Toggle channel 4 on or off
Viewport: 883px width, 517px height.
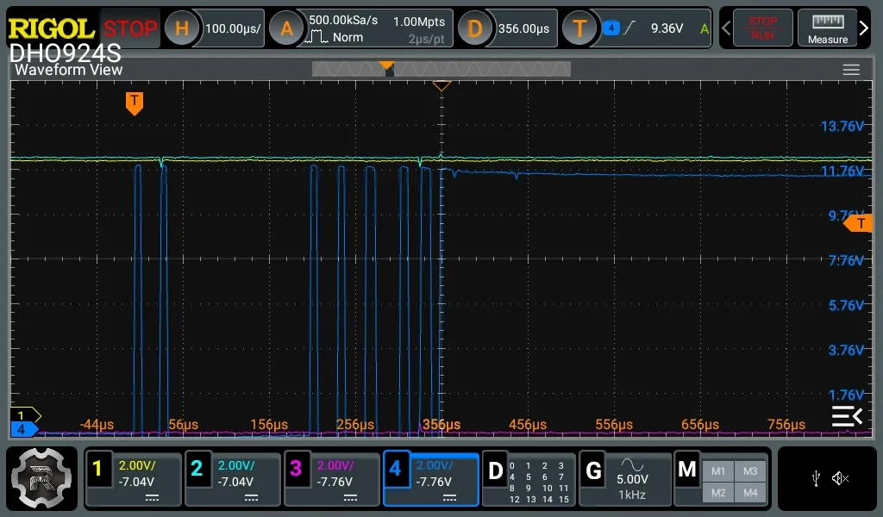395,468
